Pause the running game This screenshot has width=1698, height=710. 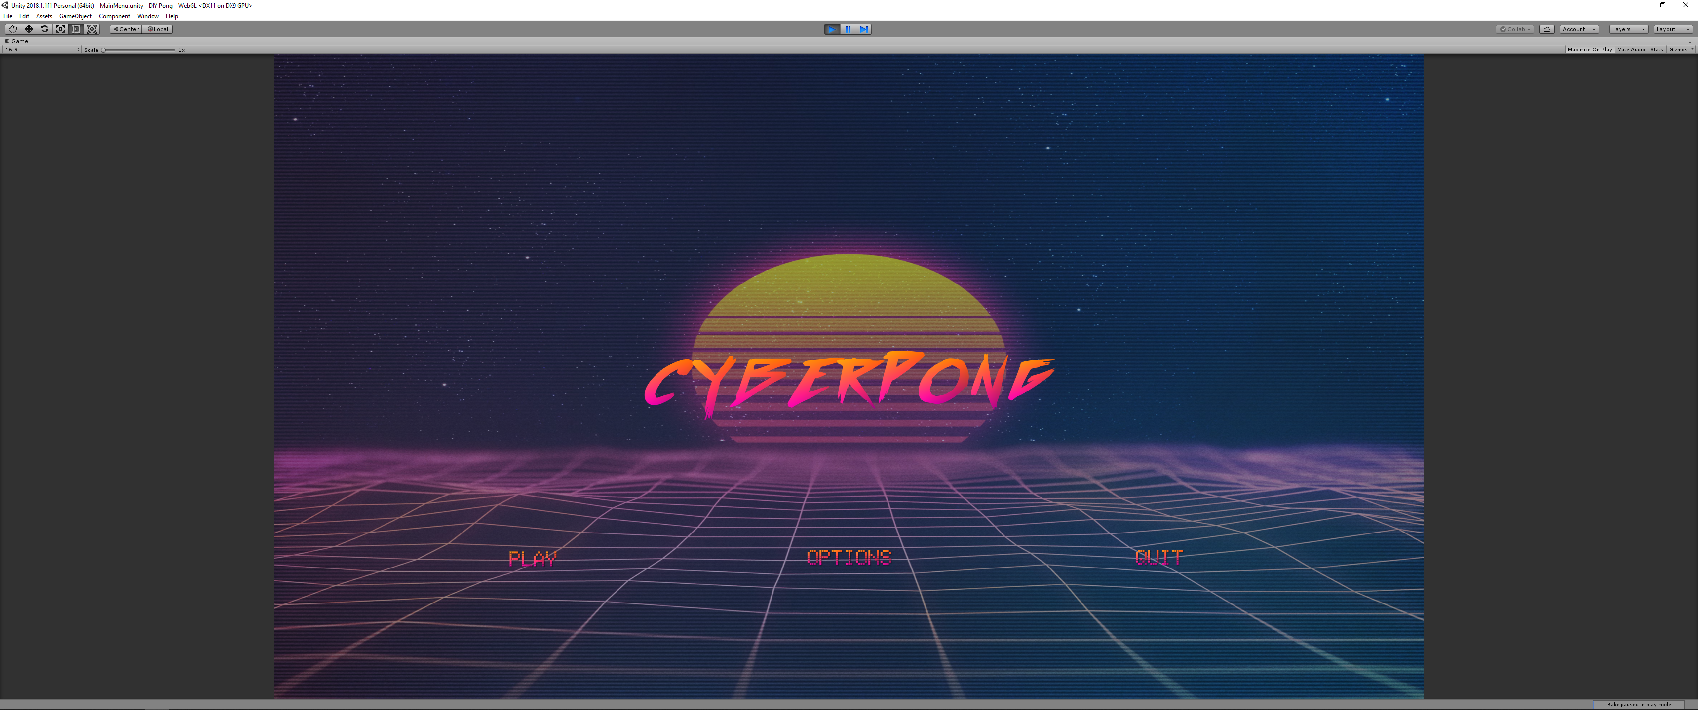[848, 29]
